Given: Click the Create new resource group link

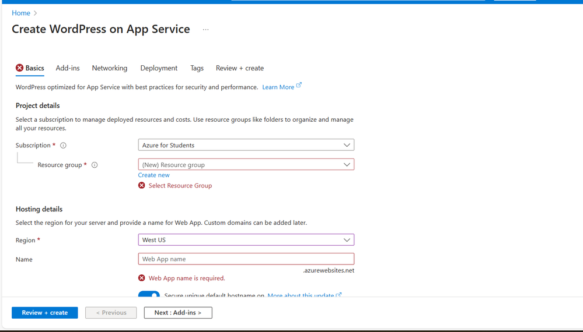Looking at the screenshot, I should coord(154,175).
